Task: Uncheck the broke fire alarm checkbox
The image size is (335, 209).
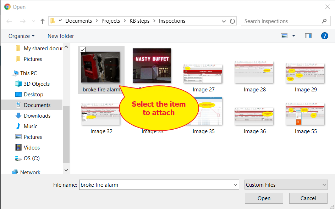Action: (83, 50)
